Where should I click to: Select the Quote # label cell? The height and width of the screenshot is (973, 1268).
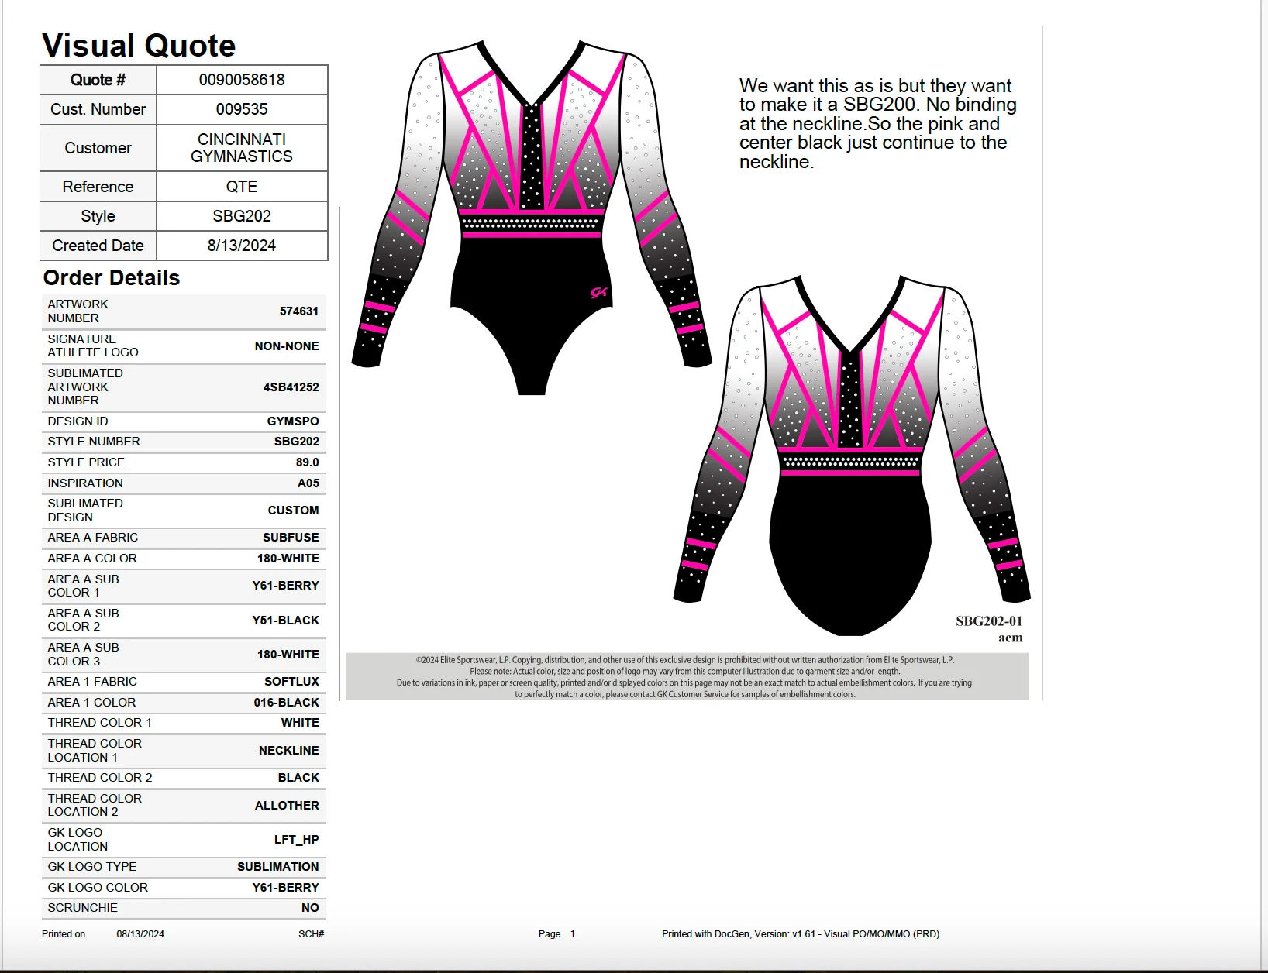pos(98,80)
